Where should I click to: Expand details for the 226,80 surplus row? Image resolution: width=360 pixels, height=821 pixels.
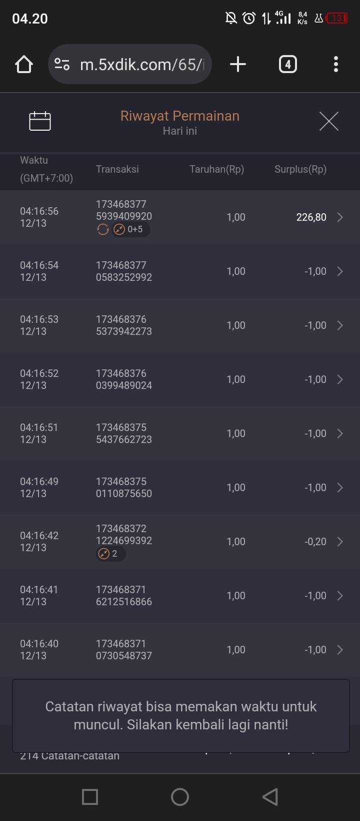(340, 217)
